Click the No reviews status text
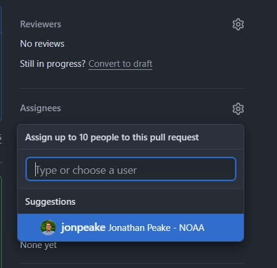 42,44
